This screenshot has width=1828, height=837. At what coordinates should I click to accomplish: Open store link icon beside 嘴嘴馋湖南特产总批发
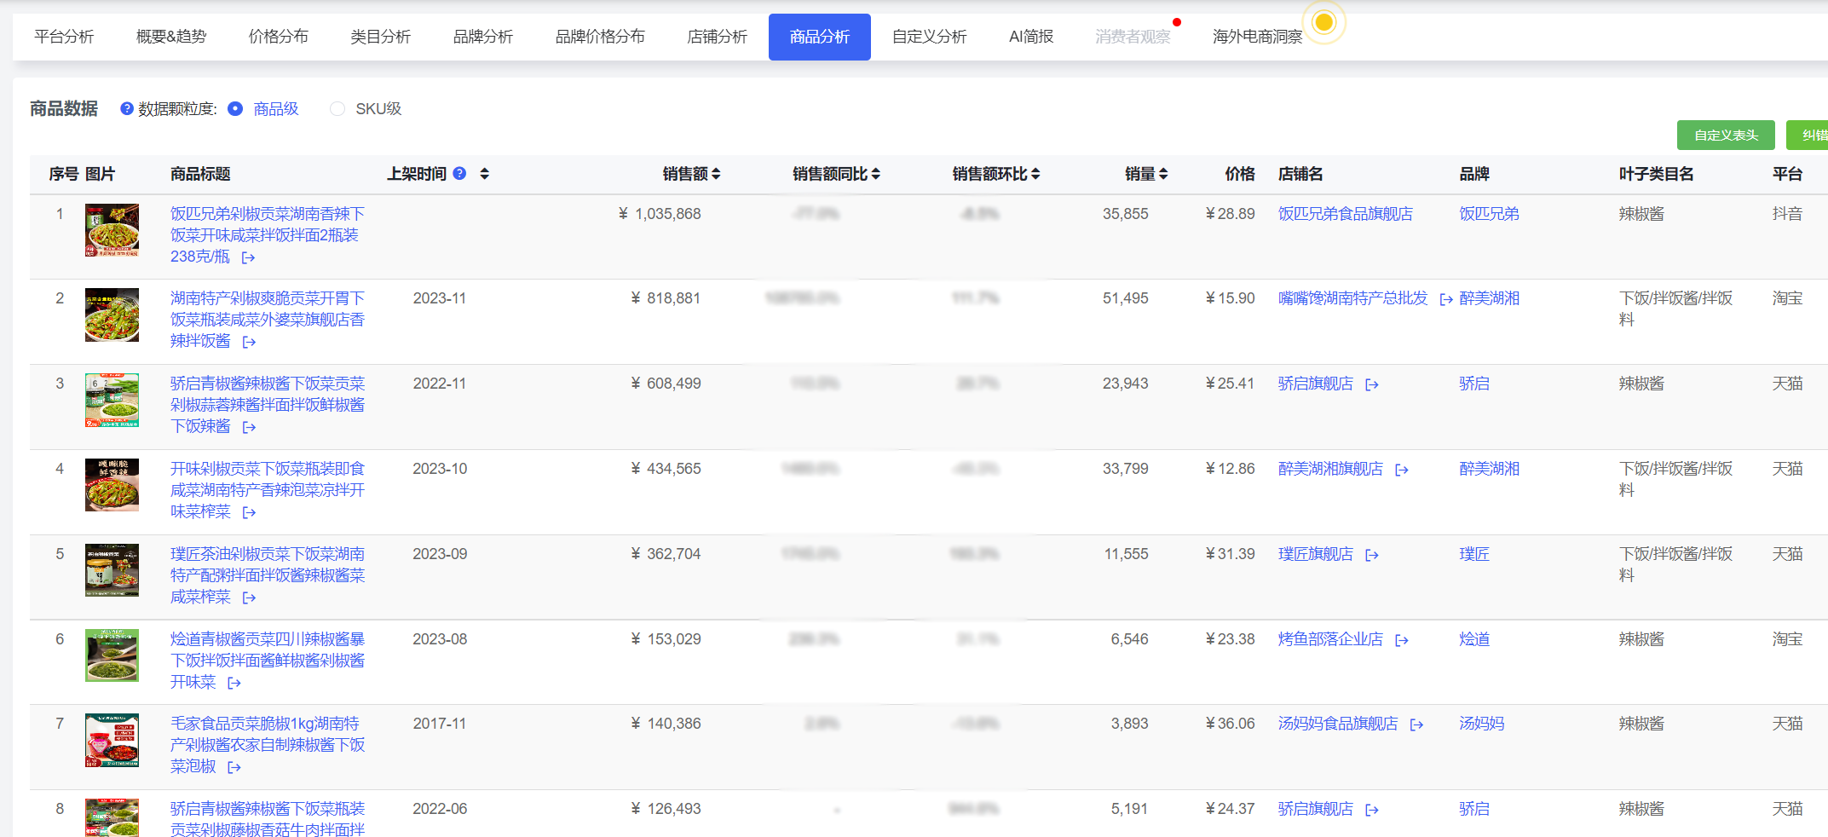point(1446,299)
